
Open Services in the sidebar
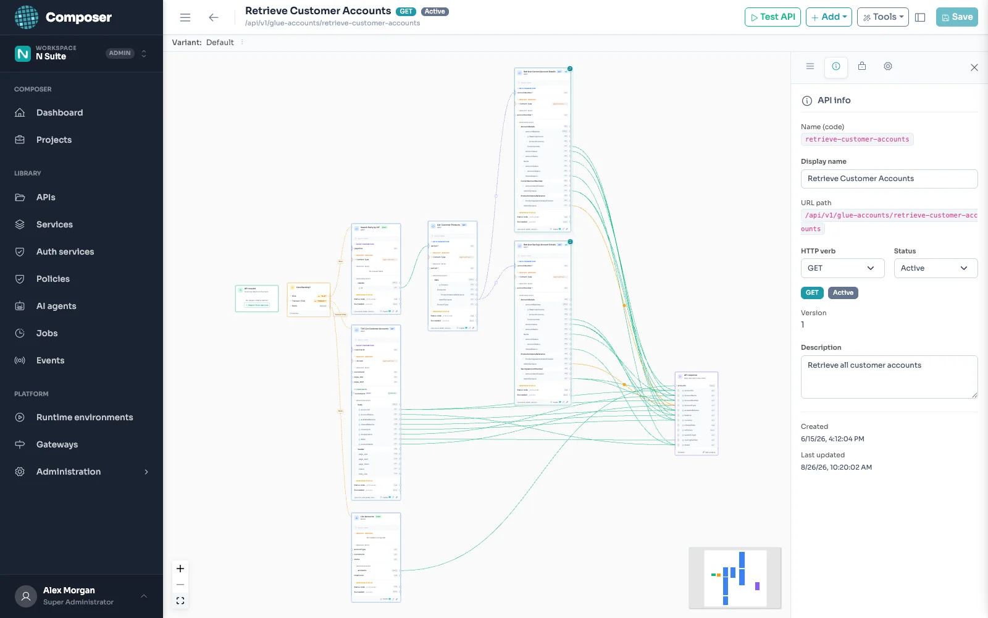54,224
